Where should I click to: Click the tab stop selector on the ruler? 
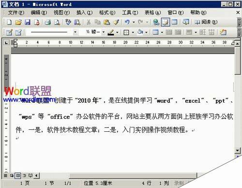pos(6,43)
